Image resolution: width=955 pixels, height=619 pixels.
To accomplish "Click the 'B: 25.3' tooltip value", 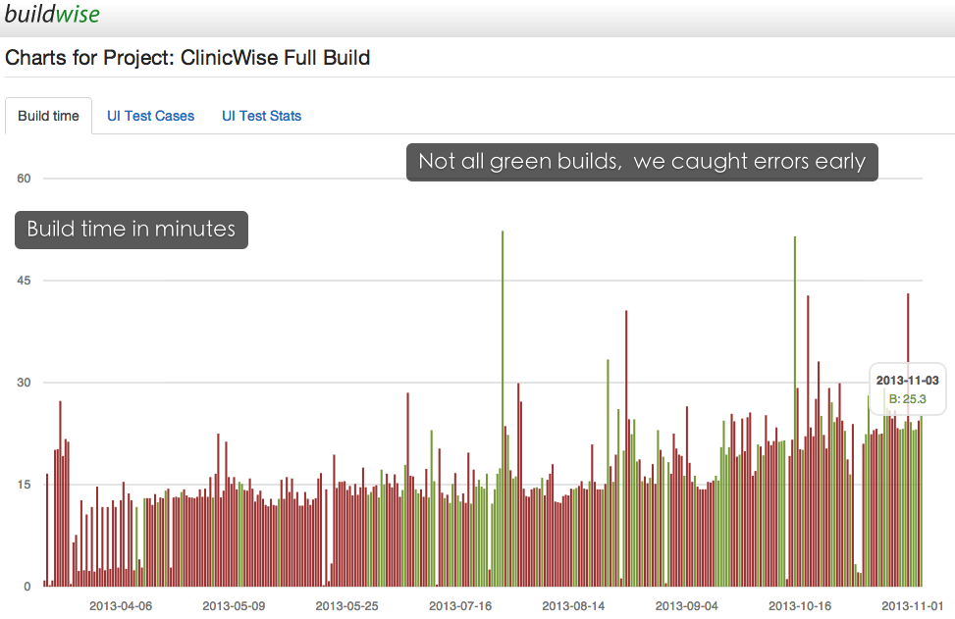I will click(x=908, y=399).
